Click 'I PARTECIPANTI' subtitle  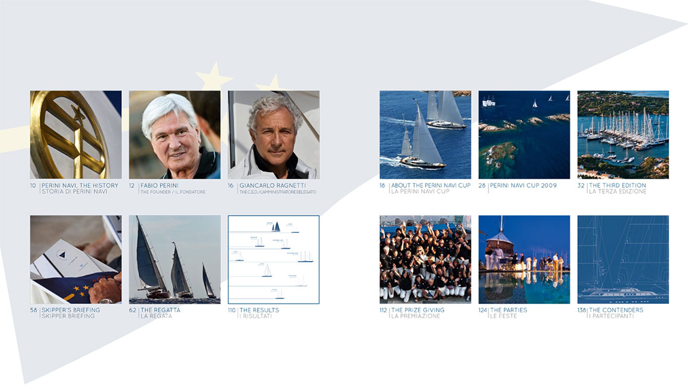(x=611, y=316)
